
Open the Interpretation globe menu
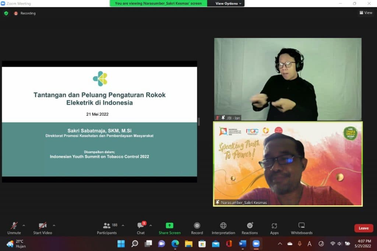click(x=223, y=228)
